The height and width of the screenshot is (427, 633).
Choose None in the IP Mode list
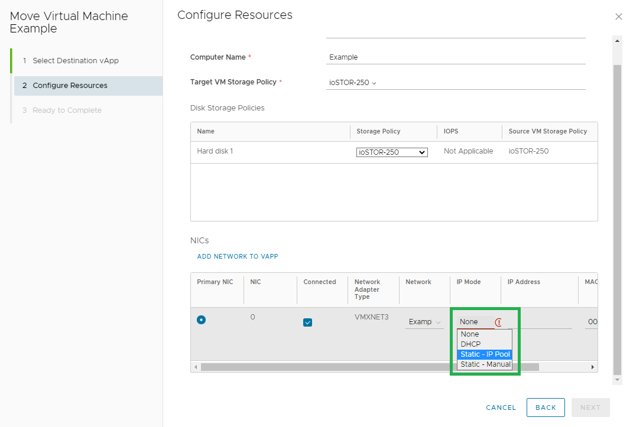tap(485, 334)
